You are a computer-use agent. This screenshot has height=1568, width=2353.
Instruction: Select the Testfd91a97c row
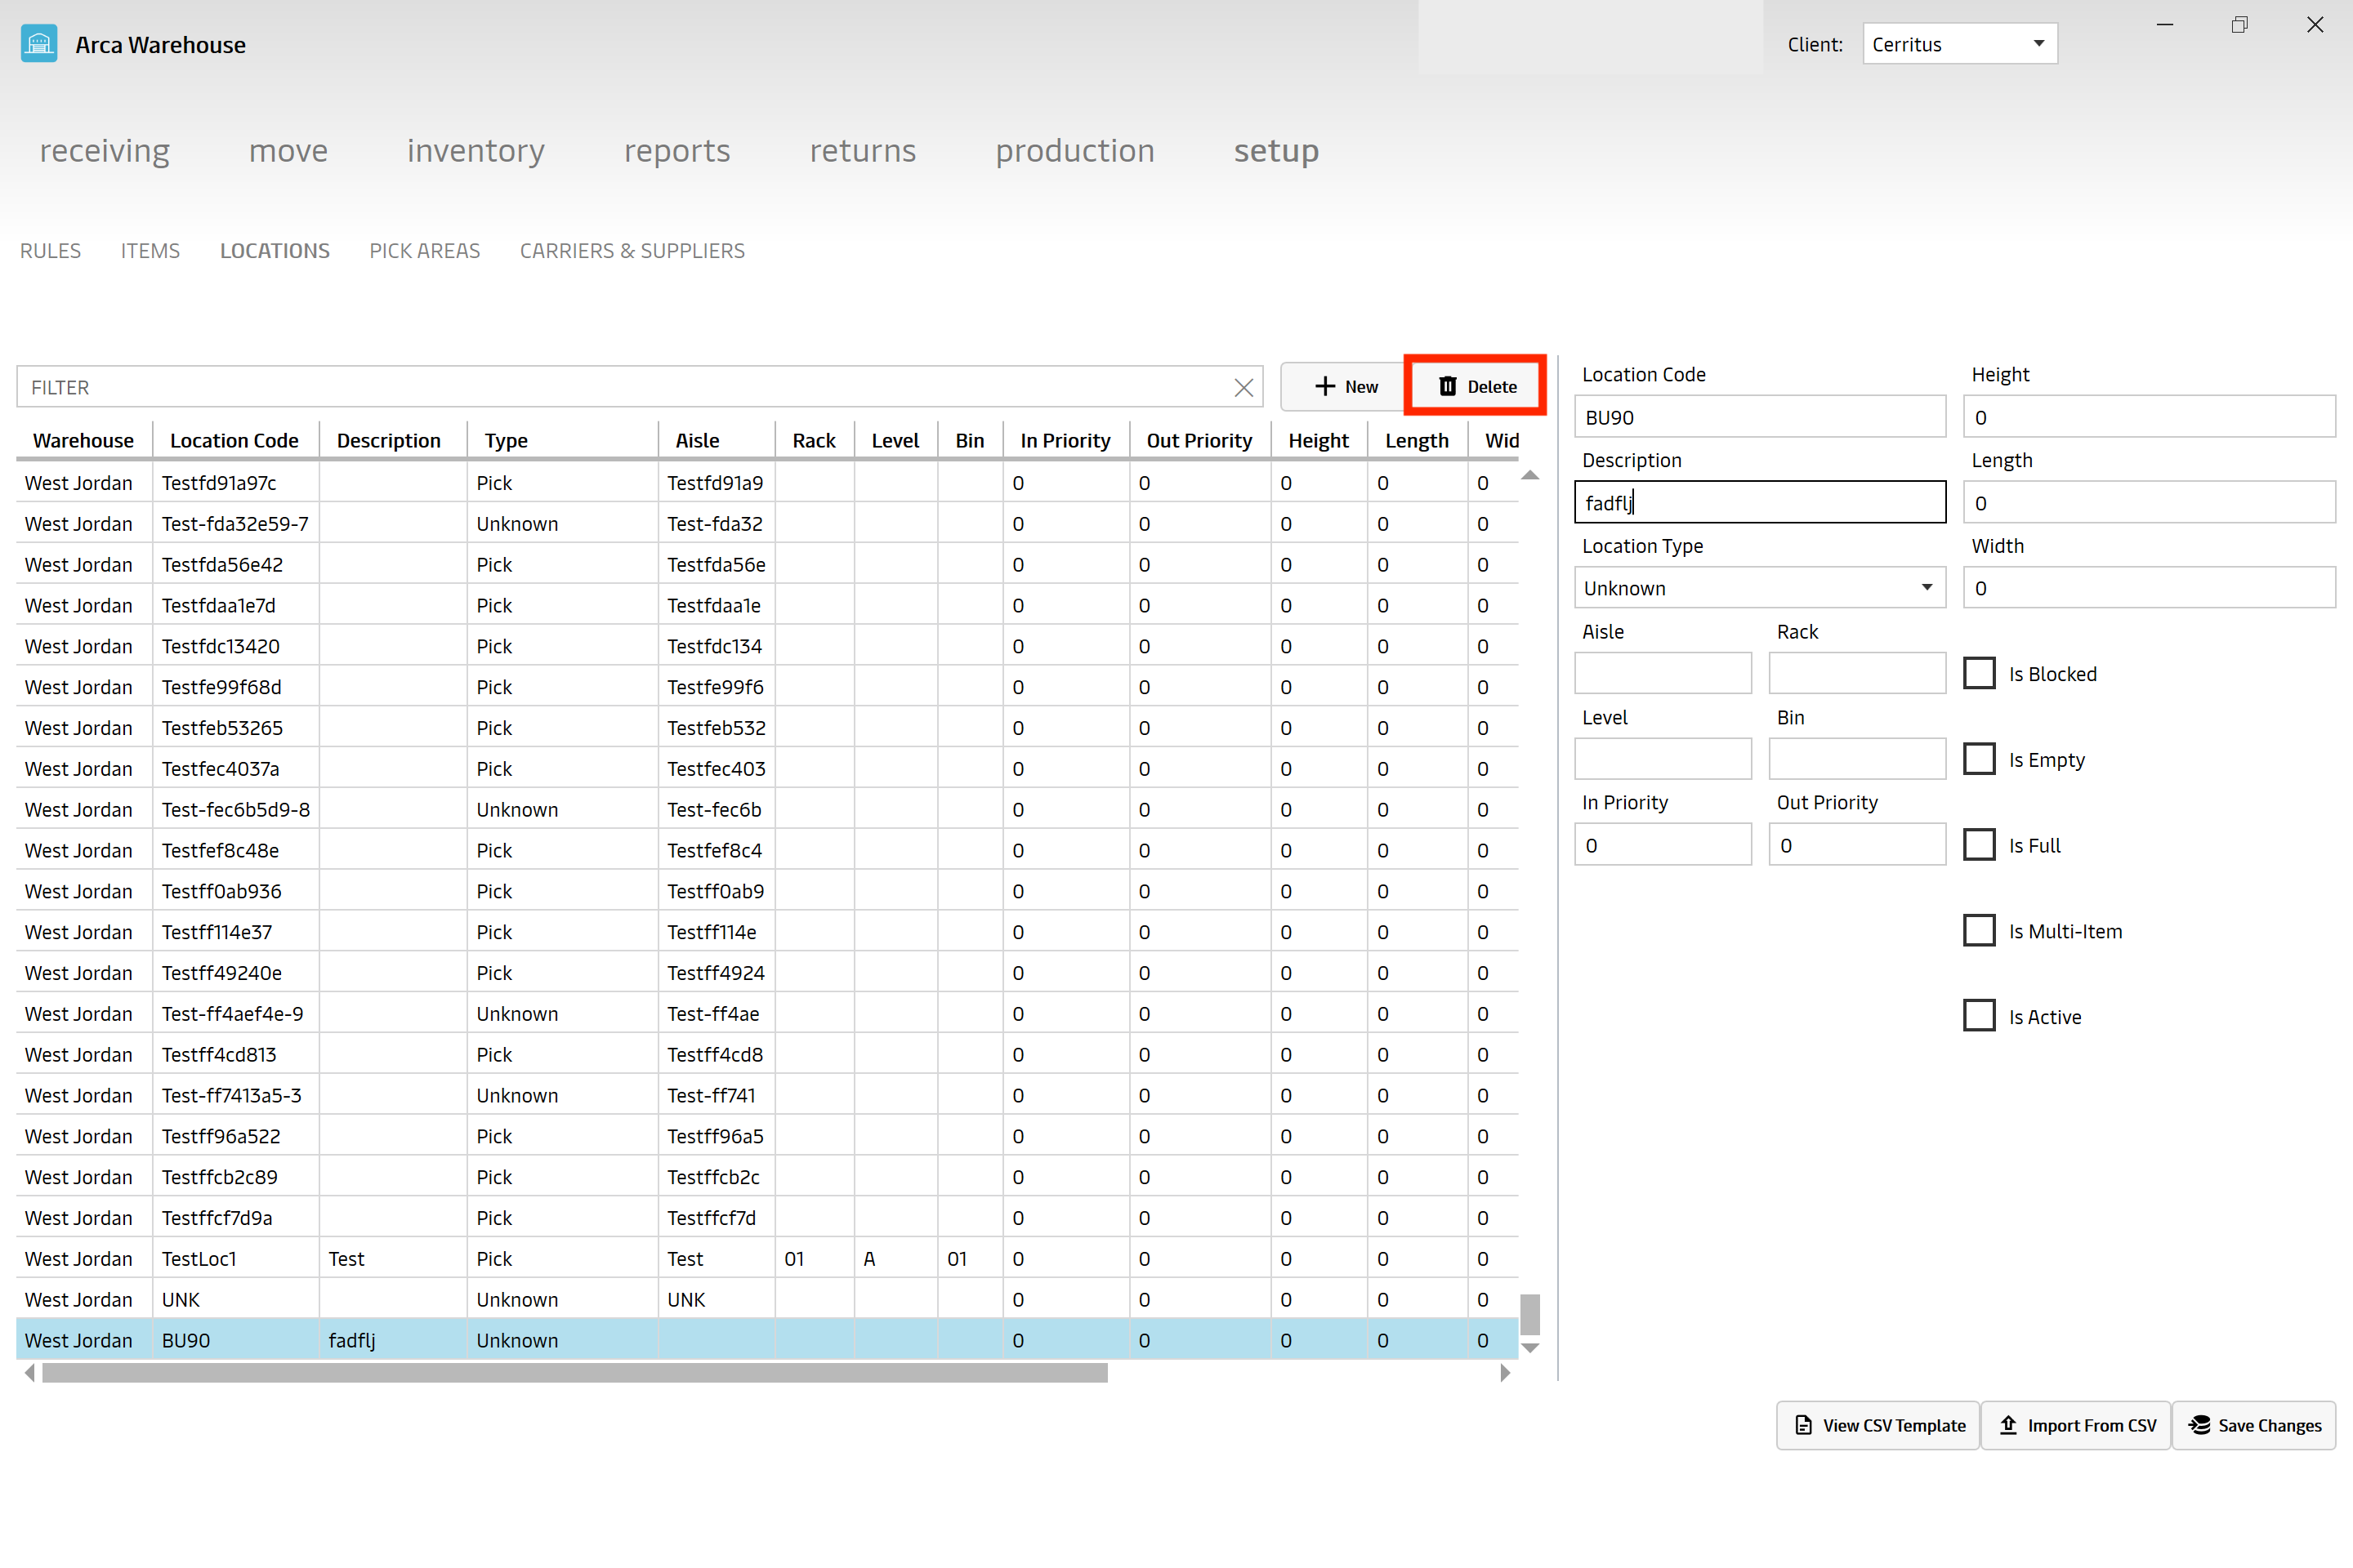pos(767,483)
